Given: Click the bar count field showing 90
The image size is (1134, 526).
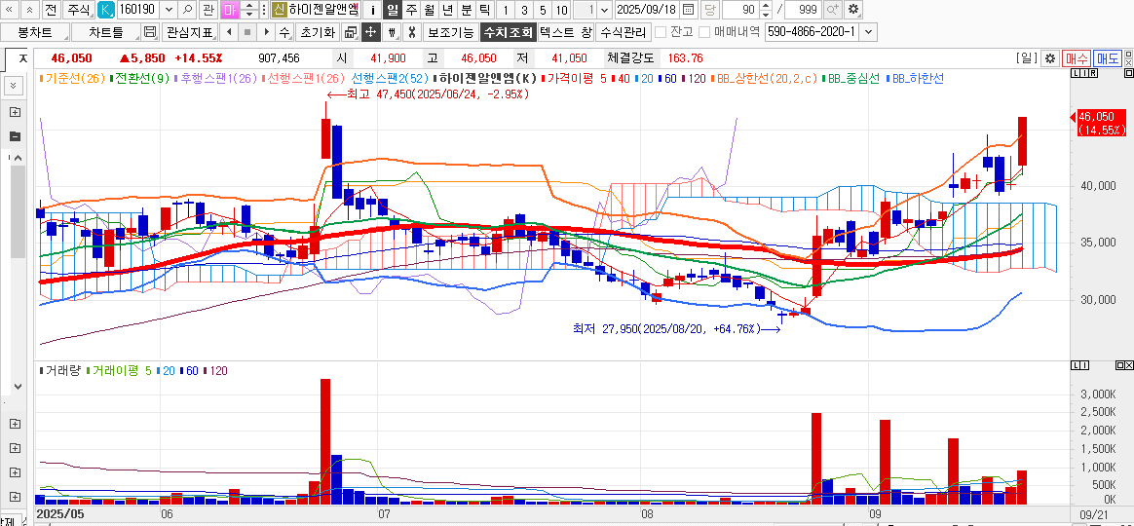Looking at the screenshot, I should (744, 10).
